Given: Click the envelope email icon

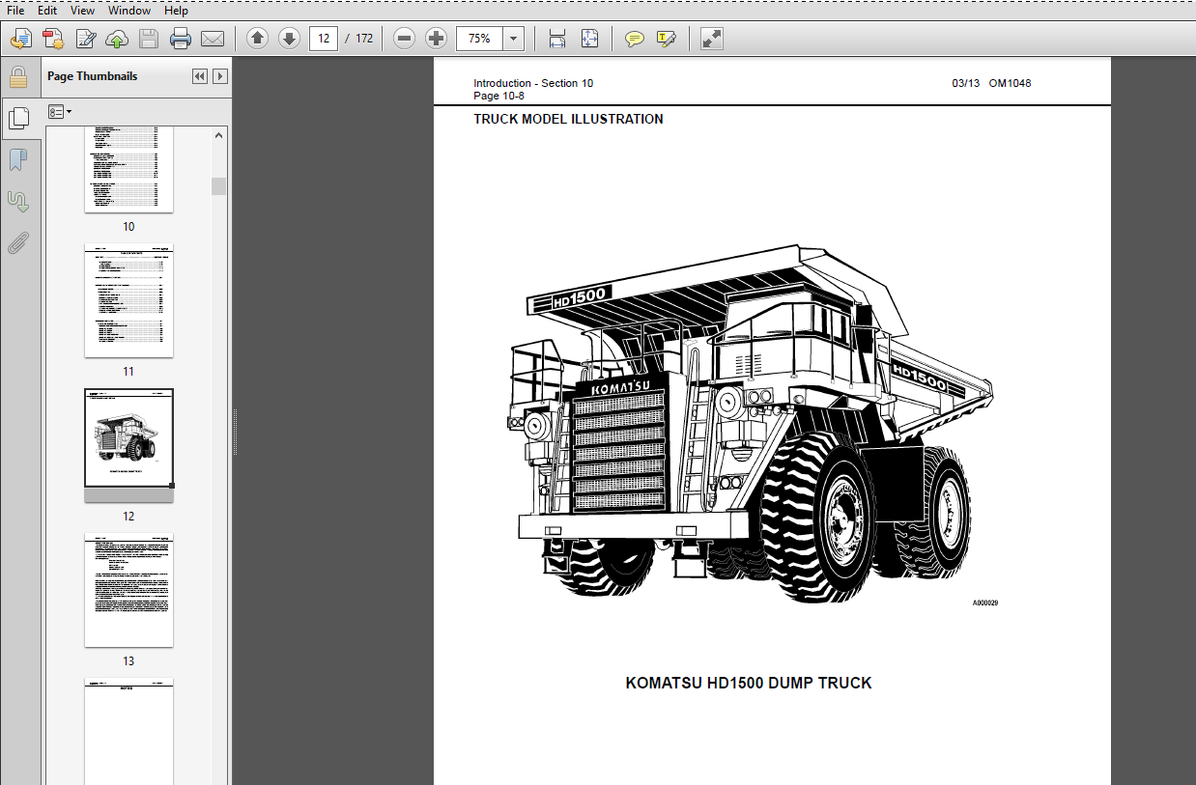Looking at the screenshot, I should point(212,39).
